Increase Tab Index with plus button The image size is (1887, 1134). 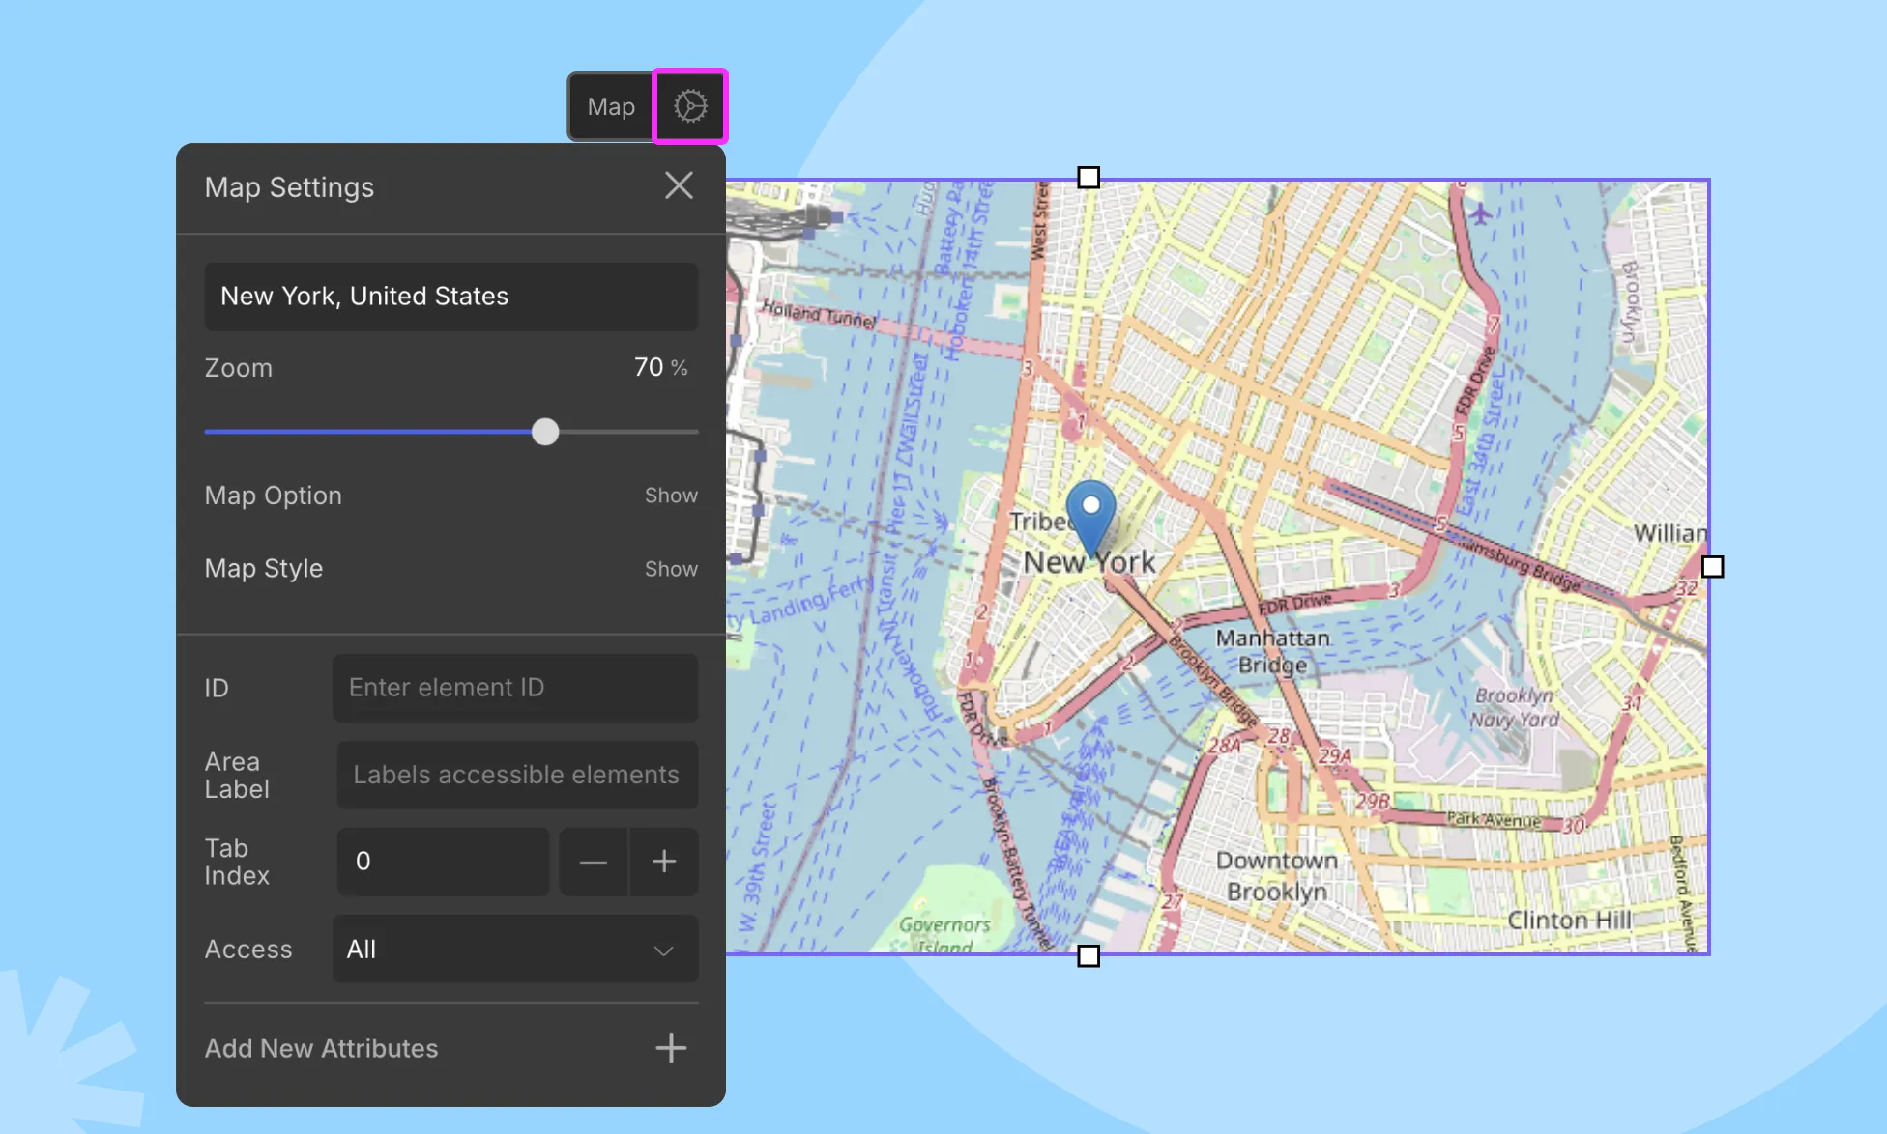tap(664, 862)
